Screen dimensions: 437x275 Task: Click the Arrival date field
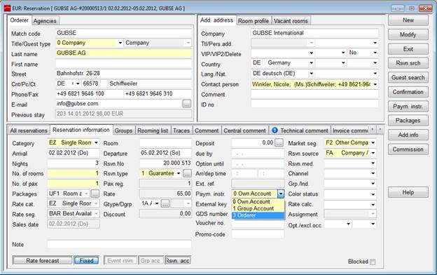(x=74, y=153)
